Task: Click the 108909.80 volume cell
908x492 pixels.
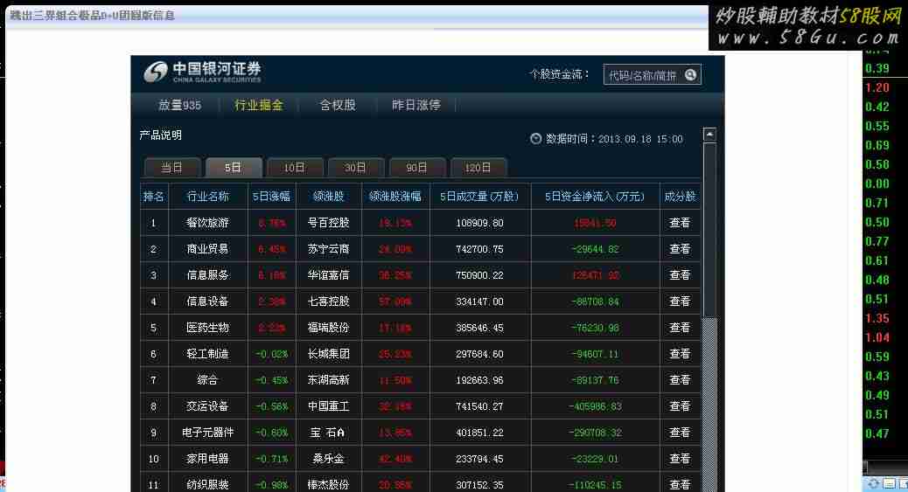Action: [x=480, y=223]
